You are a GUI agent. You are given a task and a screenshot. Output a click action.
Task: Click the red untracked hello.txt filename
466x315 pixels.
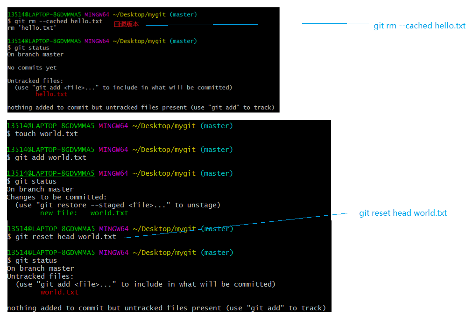tap(51, 94)
